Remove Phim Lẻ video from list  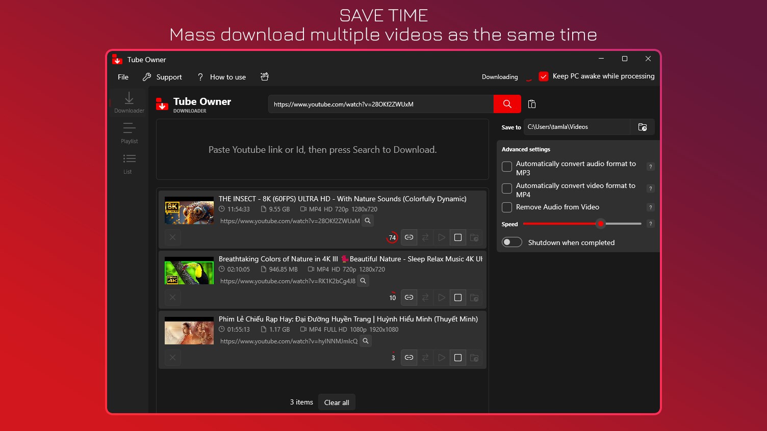click(x=172, y=358)
